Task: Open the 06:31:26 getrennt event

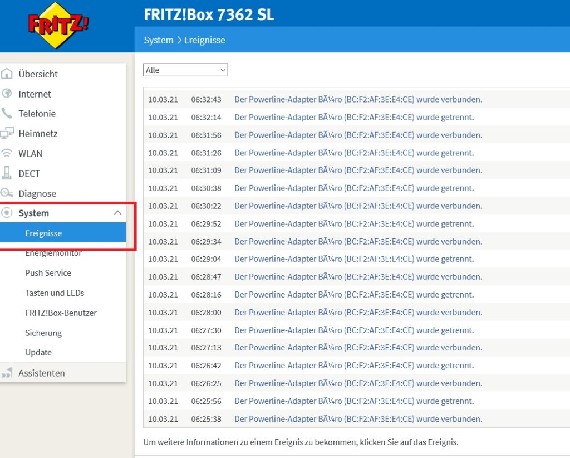Action: pos(354,153)
